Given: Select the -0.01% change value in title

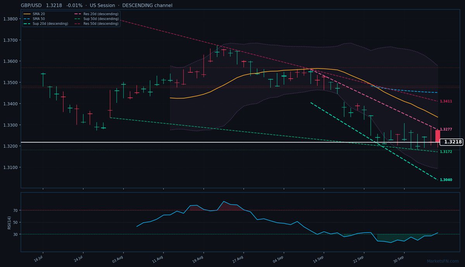Looking at the screenshot, I should tap(74, 5).
